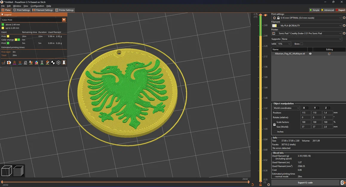Open the Window menu
Viewport: 346px width, 187px height.
coord(17,6)
